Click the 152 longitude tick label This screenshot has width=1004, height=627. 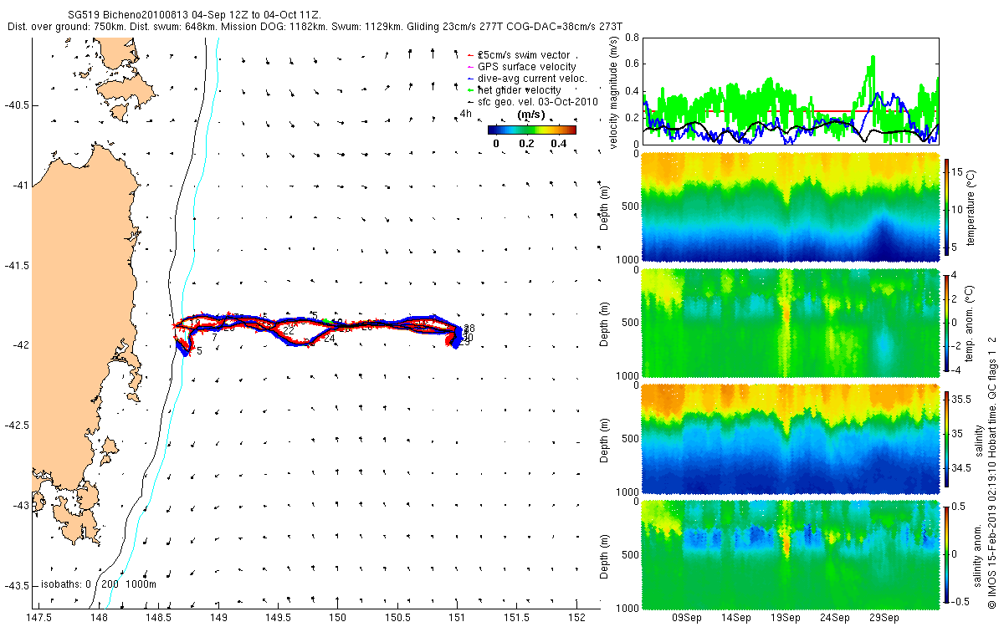(576, 617)
